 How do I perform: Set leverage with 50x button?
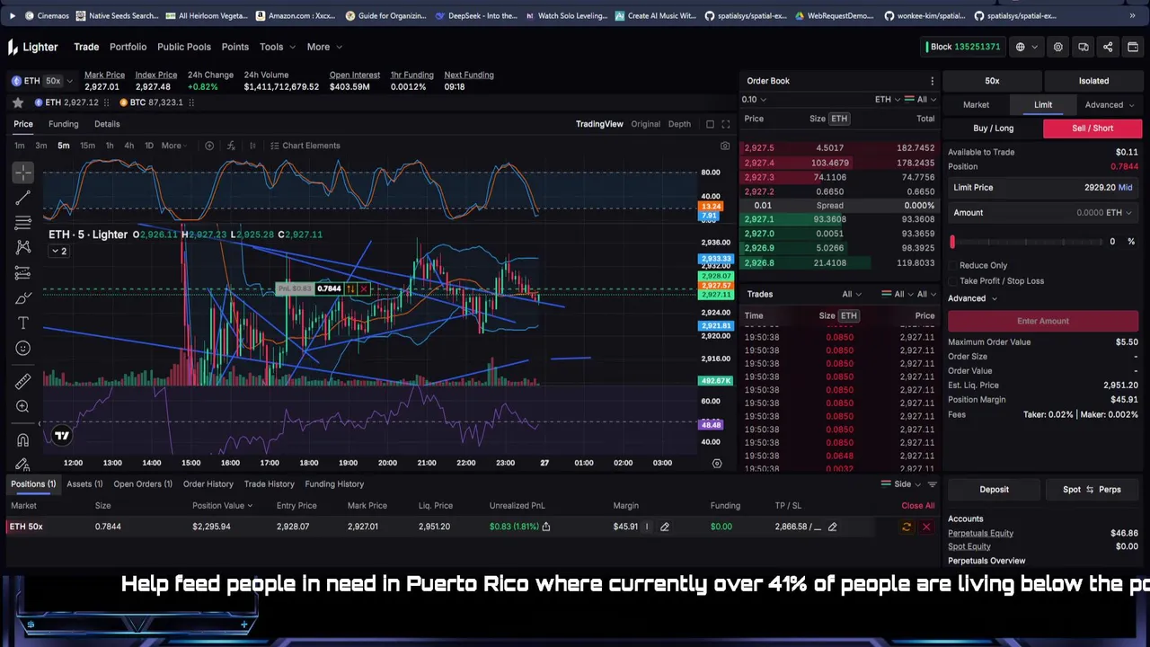click(992, 81)
